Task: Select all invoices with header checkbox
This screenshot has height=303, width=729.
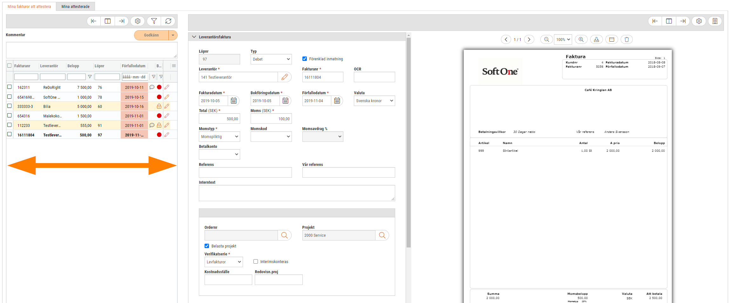Action: pyautogui.click(x=10, y=66)
